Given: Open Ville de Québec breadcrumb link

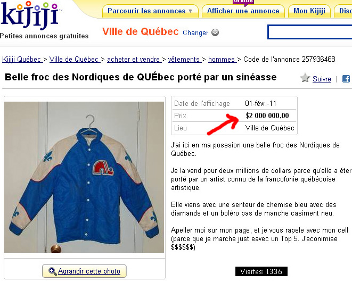Looking at the screenshot, I should 75,60.
